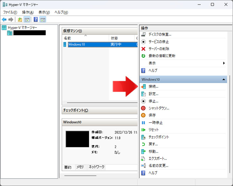Screen dimensions: 233x186
Task: Click the red Shut Down (シャットダウン) icon
Action: (x=143, y=108)
